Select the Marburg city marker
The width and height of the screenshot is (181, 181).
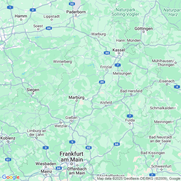pyautogui.click(x=77, y=101)
